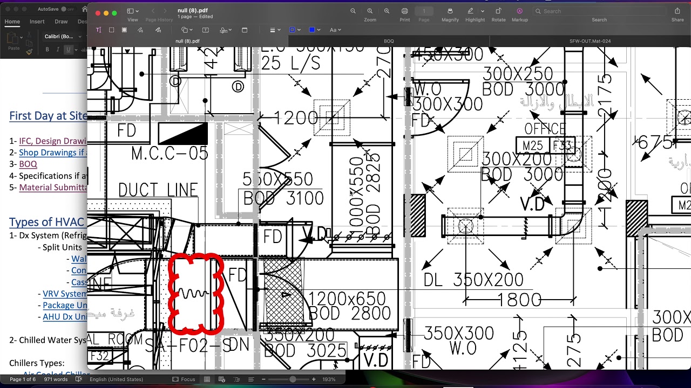Open the Share menu in Preview
This screenshot has width=691, height=388.
(678, 11)
